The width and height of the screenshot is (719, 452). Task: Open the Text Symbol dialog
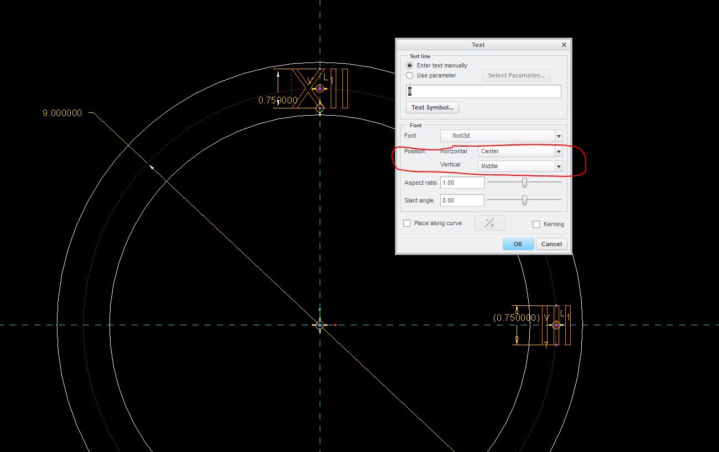[x=433, y=107]
